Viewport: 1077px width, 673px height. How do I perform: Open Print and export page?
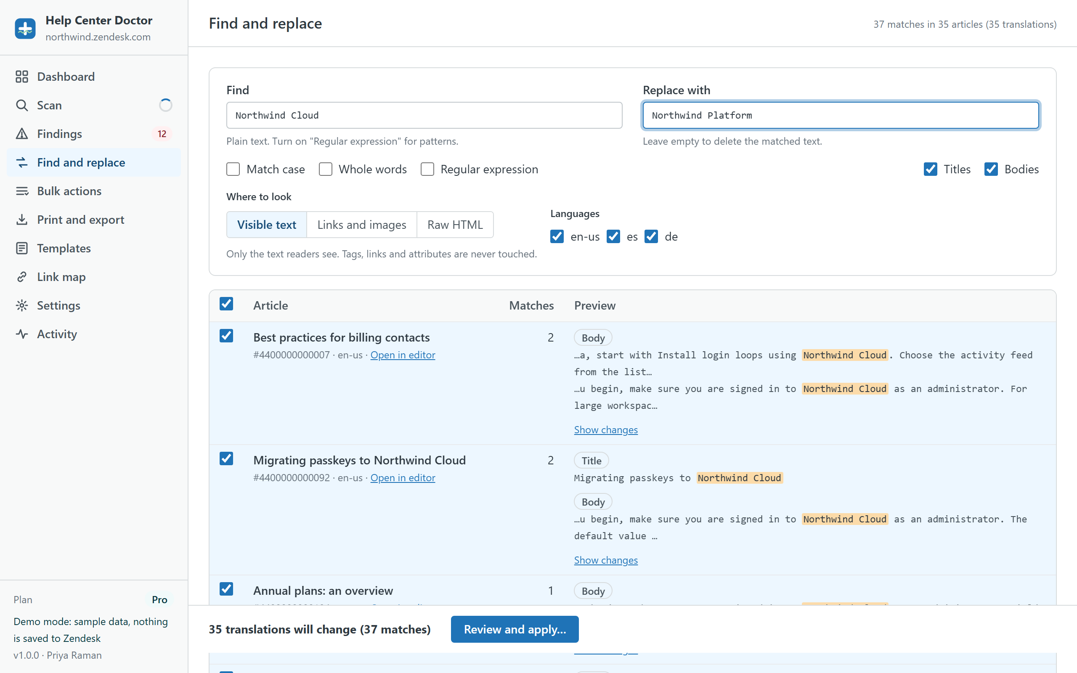(x=94, y=220)
